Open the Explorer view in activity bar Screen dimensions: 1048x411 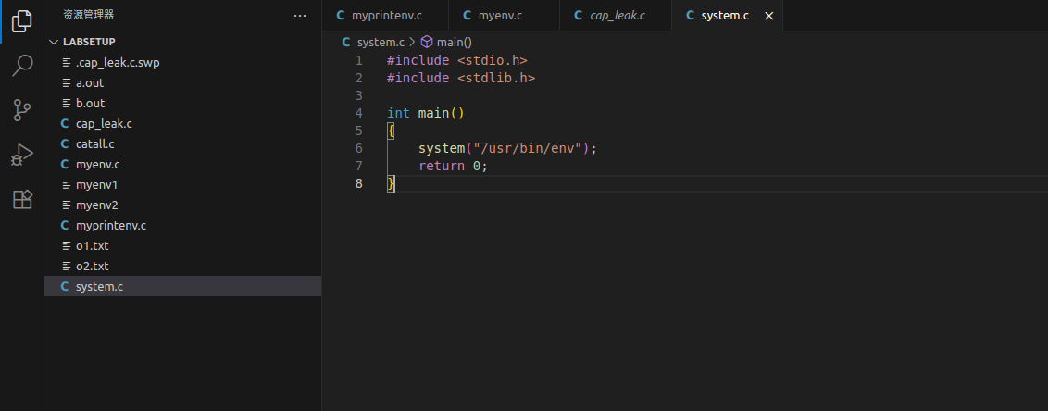click(22, 21)
